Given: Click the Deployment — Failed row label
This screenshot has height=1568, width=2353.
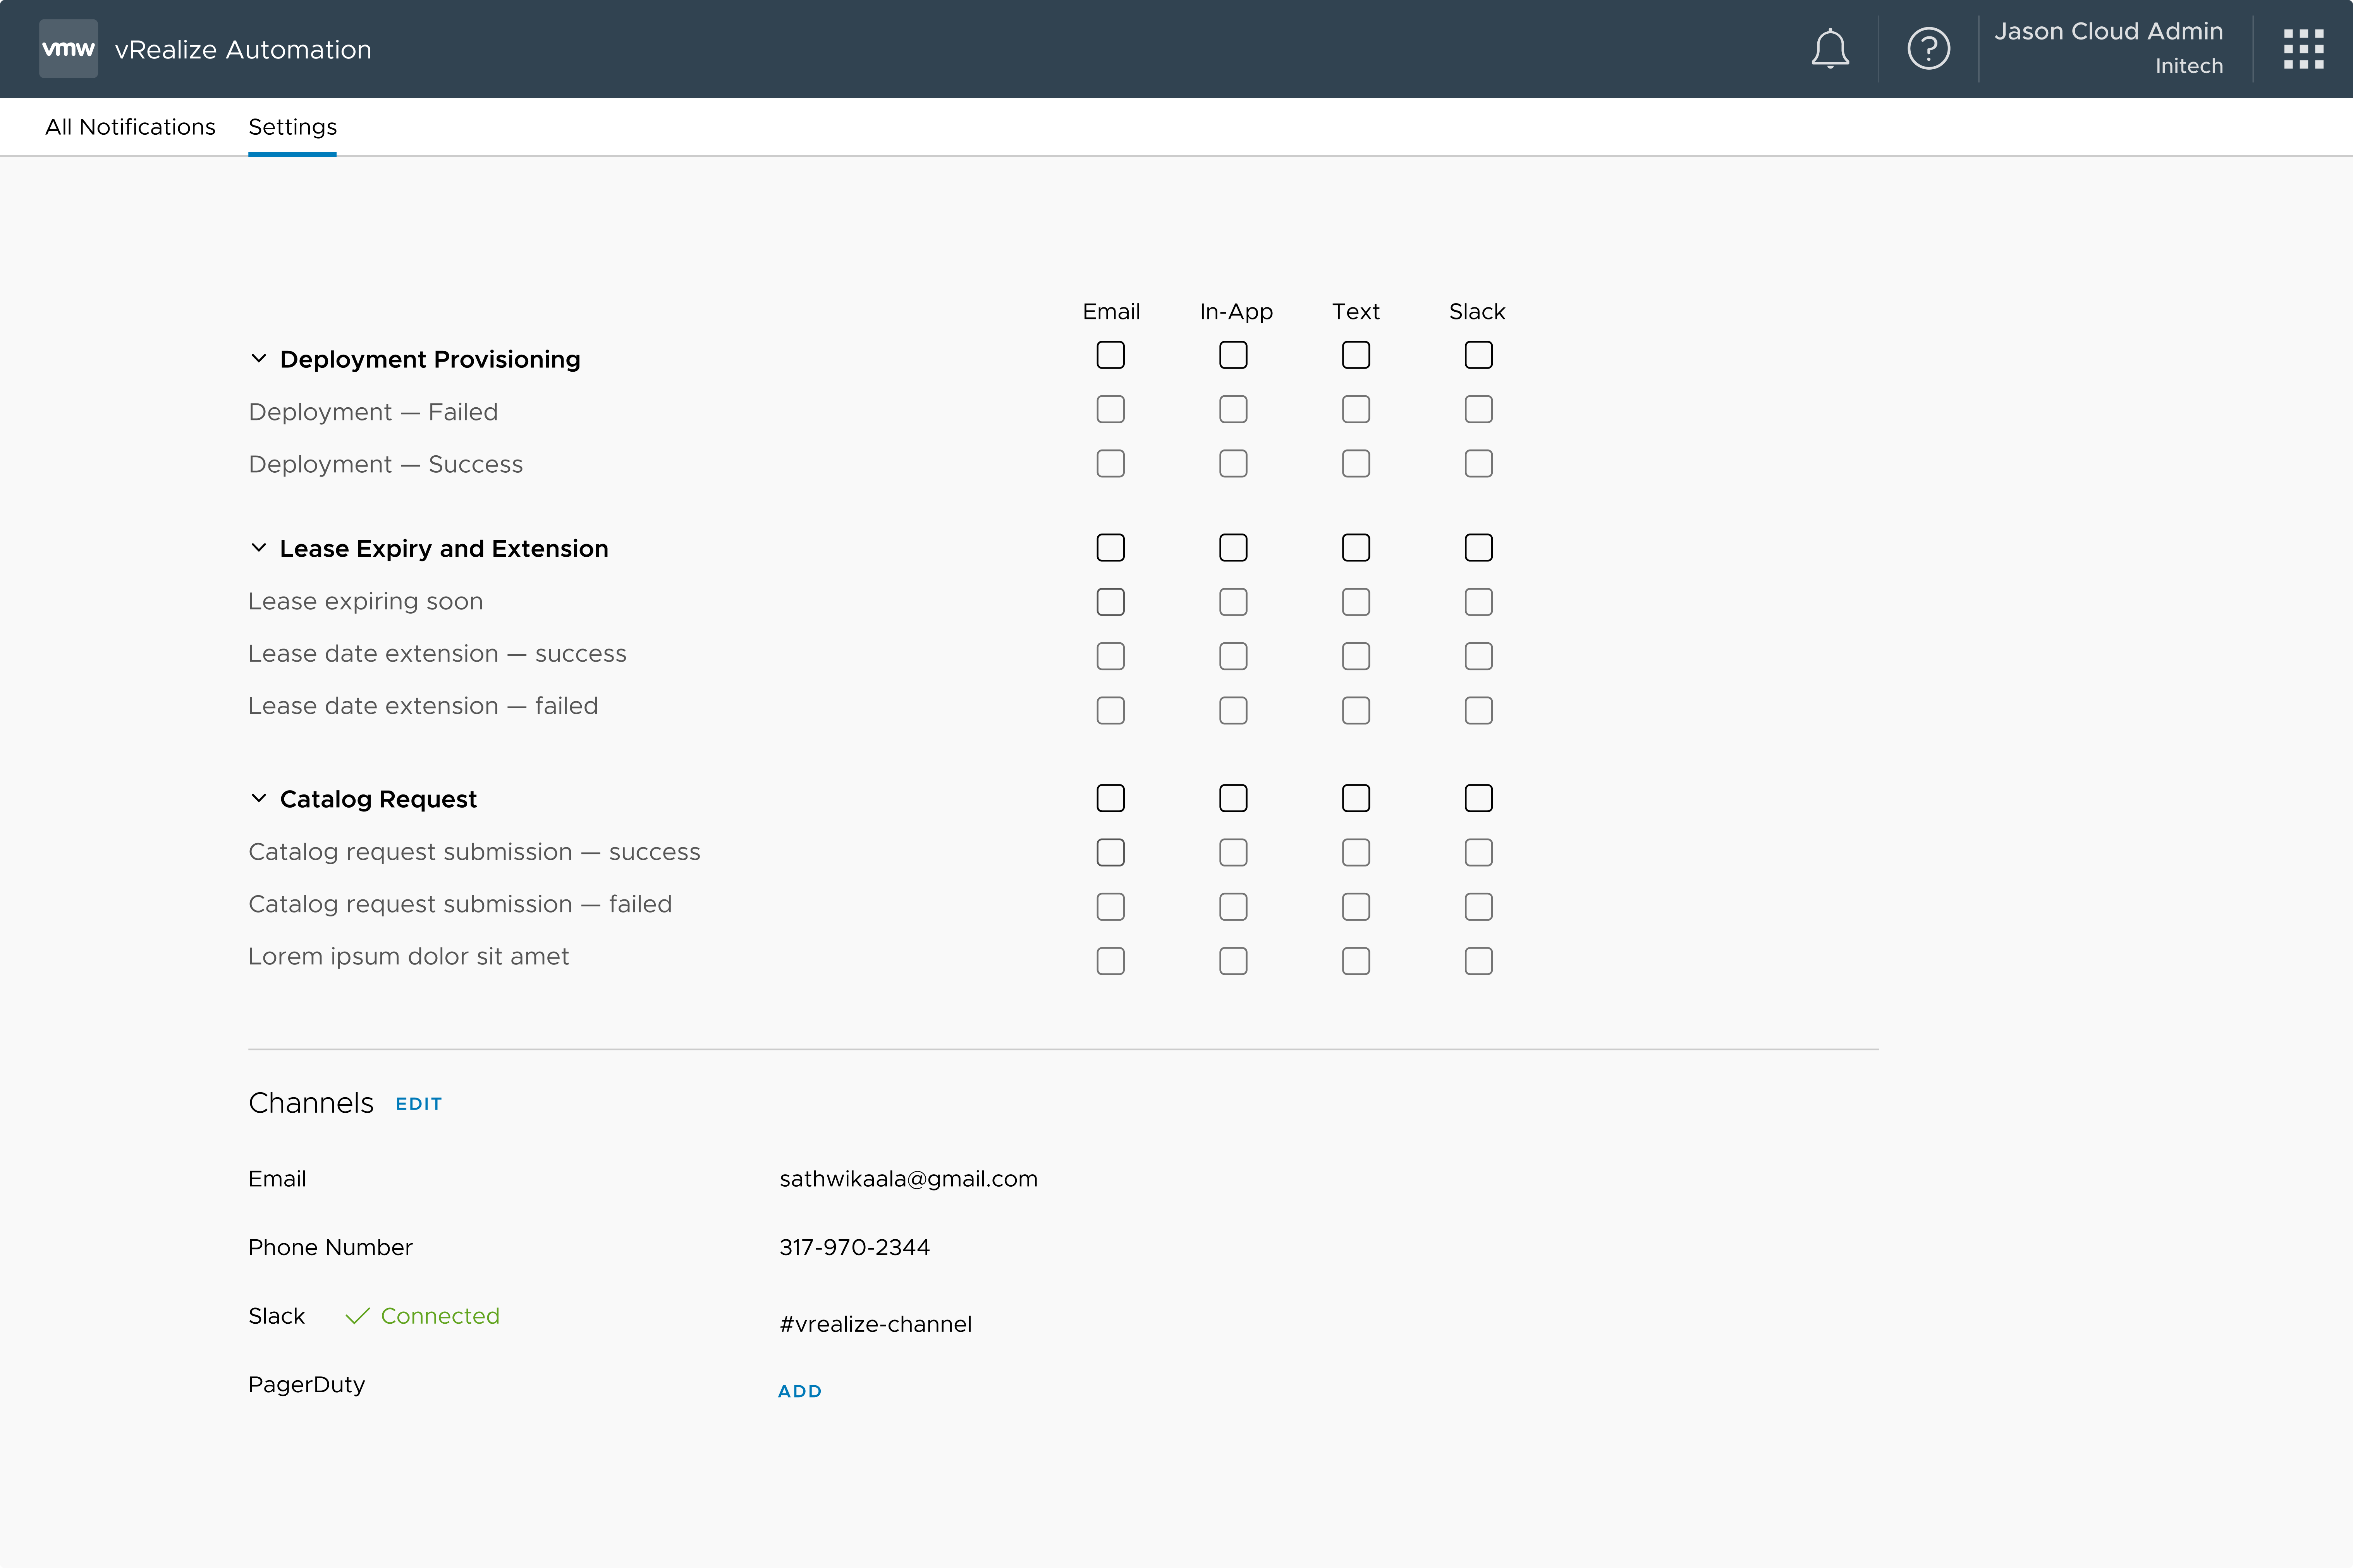Looking at the screenshot, I should pyautogui.click(x=373, y=412).
